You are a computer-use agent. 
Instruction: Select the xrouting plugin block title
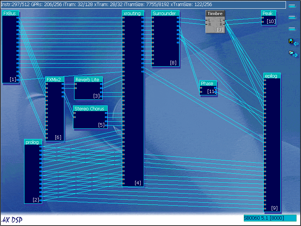pyautogui.click(x=133, y=13)
